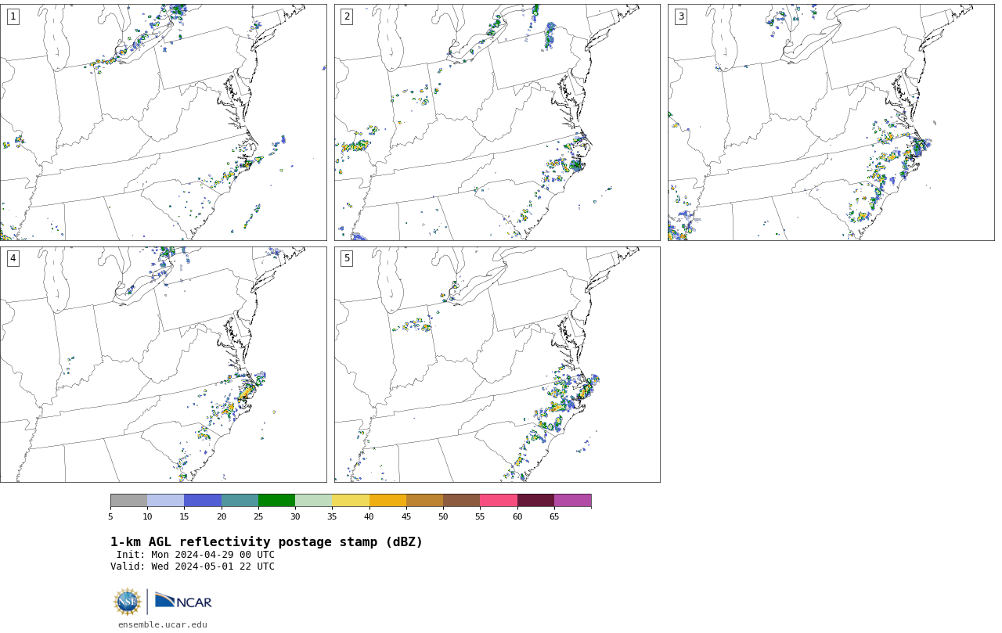Click the colorbar tick label 10

(147, 516)
